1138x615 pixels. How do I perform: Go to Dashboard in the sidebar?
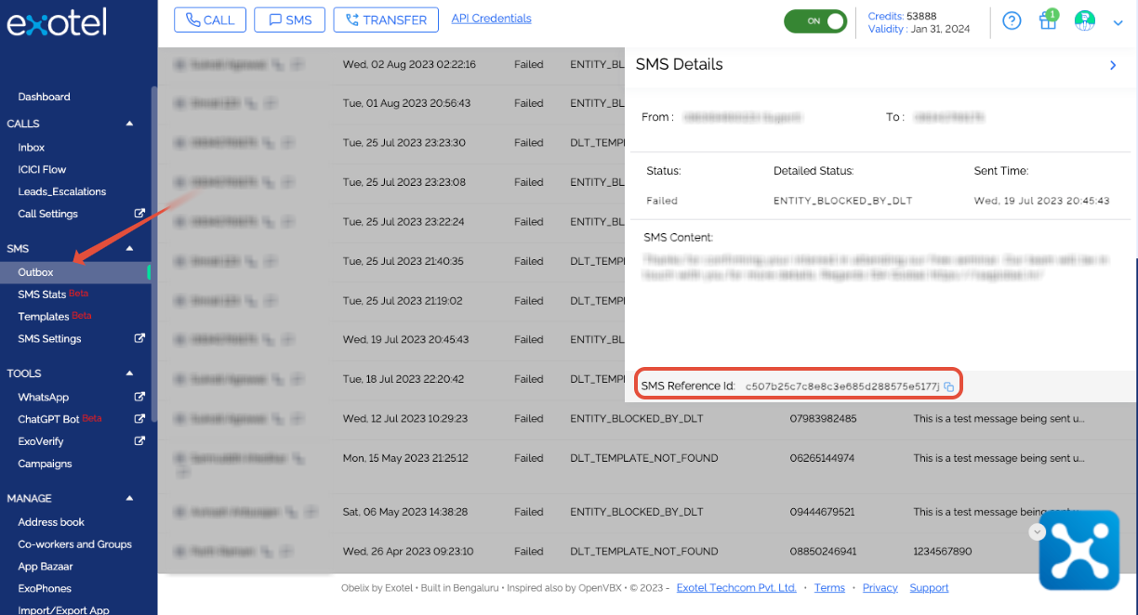(x=44, y=97)
